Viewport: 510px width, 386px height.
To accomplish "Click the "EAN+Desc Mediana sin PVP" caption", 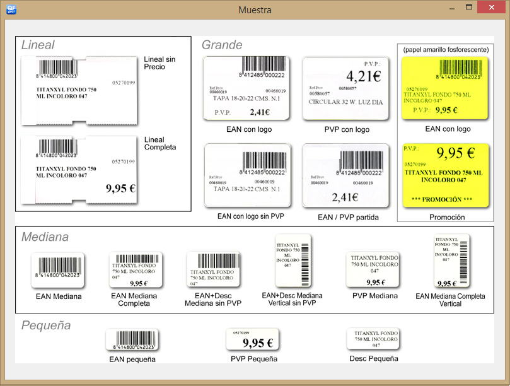I will pyautogui.click(x=213, y=300).
